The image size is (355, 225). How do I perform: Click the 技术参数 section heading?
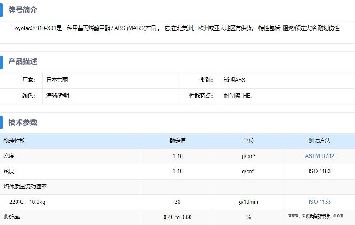point(23,122)
